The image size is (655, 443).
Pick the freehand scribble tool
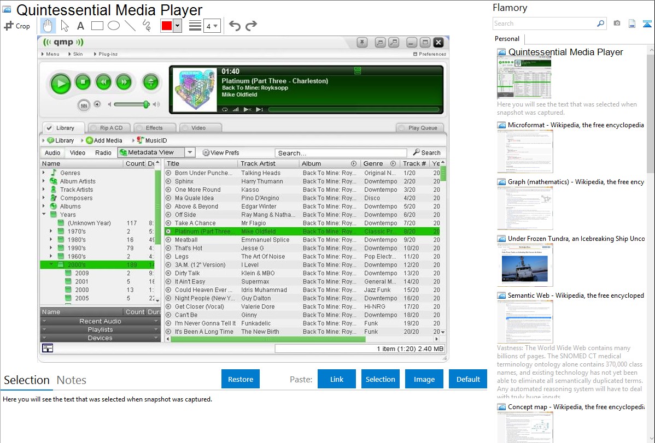[x=147, y=26]
